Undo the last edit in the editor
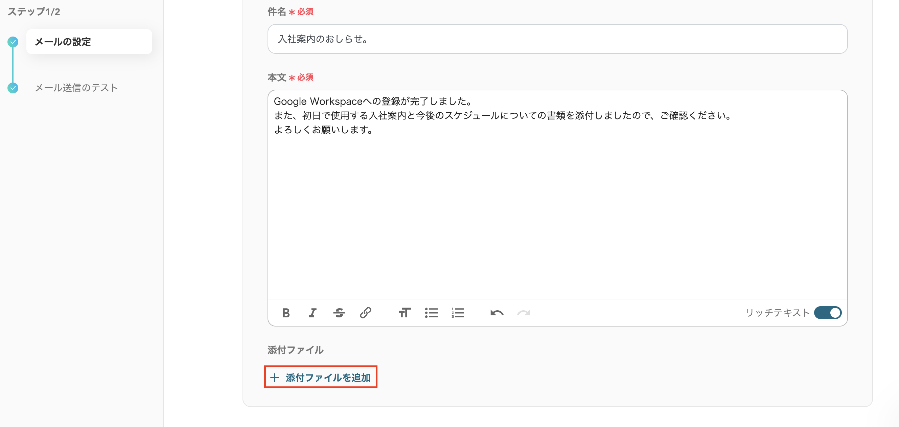The height and width of the screenshot is (427, 899). (x=497, y=313)
